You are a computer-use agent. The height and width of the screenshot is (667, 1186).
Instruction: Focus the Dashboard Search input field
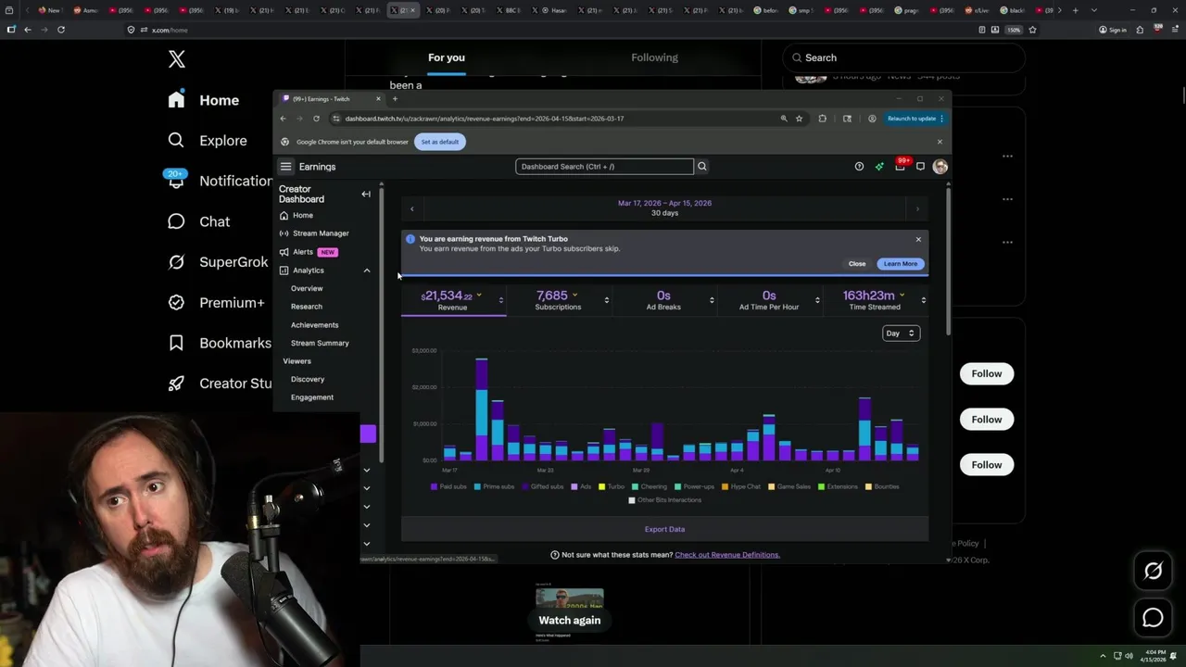click(604, 167)
